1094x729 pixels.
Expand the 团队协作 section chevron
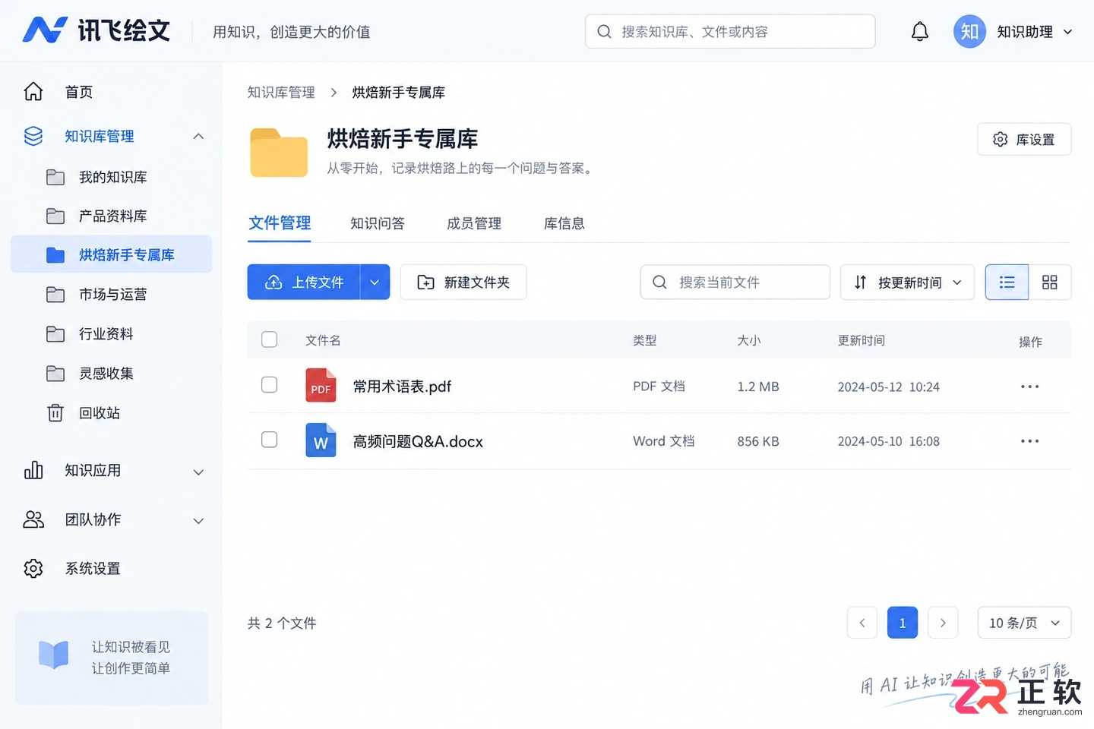198,521
